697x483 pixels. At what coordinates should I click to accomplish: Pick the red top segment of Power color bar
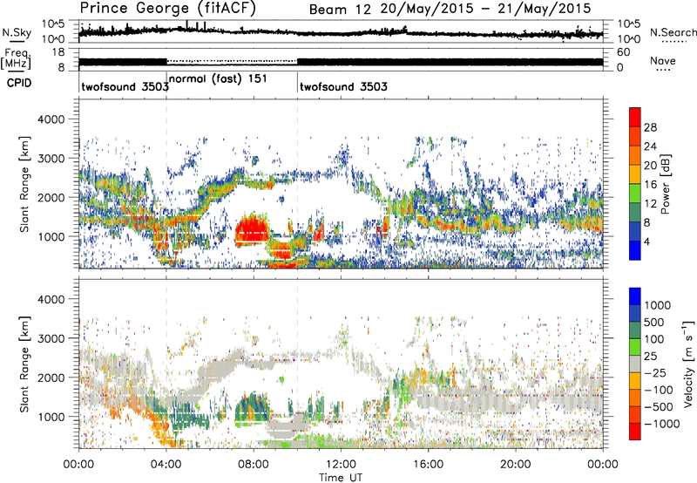[x=635, y=118]
